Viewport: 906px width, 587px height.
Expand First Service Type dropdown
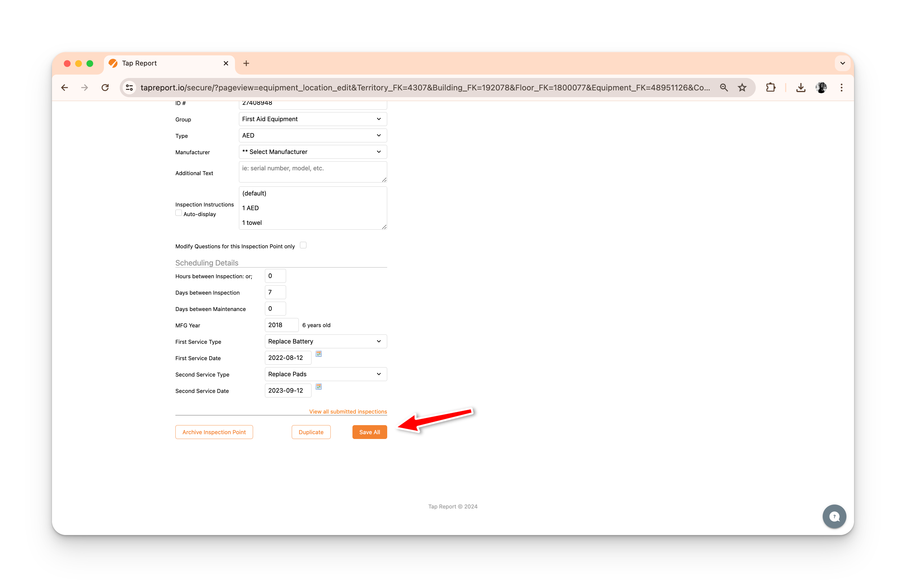coord(325,342)
